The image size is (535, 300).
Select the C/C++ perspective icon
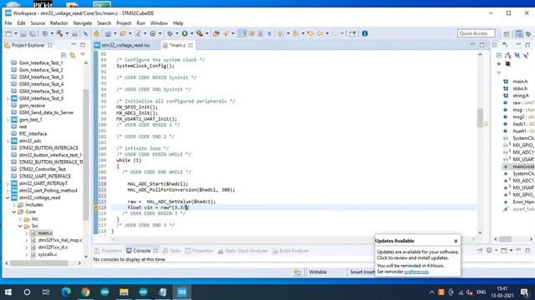click(x=519, y=33)
